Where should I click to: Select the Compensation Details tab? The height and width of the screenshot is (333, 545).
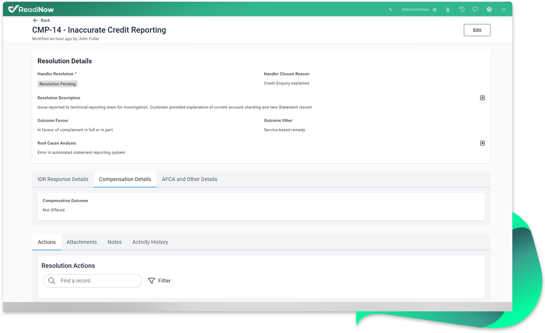(x=125, y=179)
